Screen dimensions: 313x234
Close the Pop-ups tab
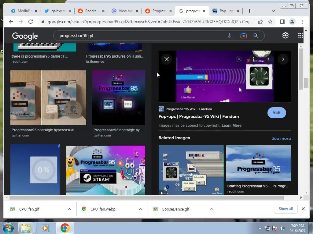coord(238,11)
